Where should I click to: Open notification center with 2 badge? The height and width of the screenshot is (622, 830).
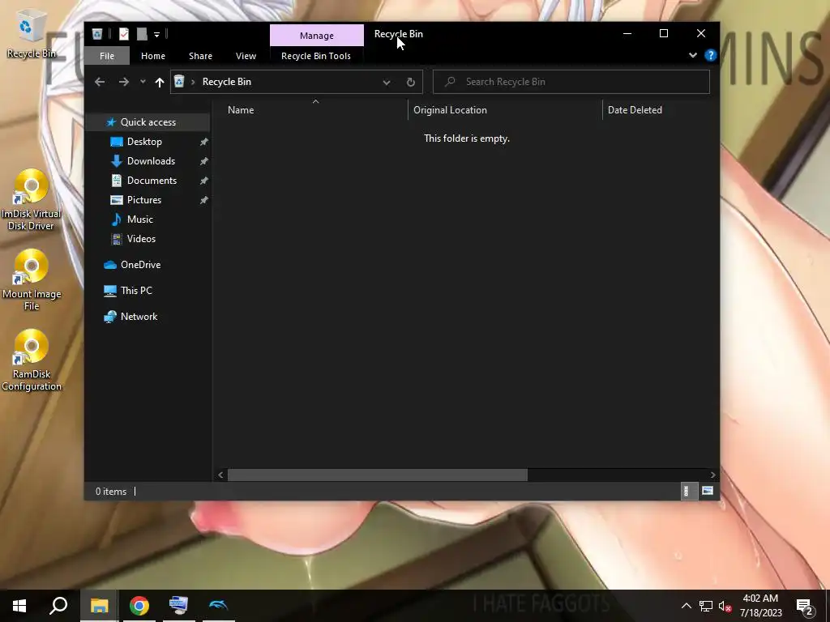pyautogui.click(x=805, y=606)
